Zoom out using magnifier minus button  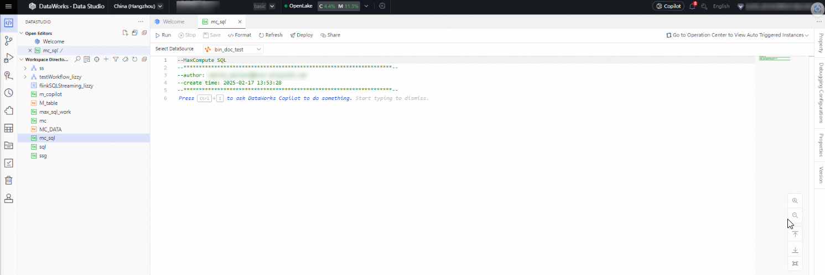795,215
